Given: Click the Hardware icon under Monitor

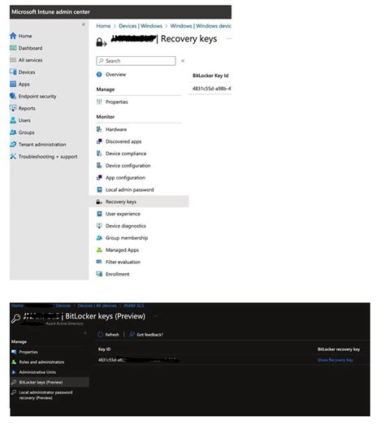Looking at the screenshot, I should (99, 129).
